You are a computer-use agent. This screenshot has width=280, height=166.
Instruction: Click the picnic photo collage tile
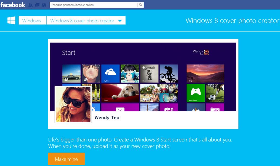pyautogui.click(x=159, y=93)
